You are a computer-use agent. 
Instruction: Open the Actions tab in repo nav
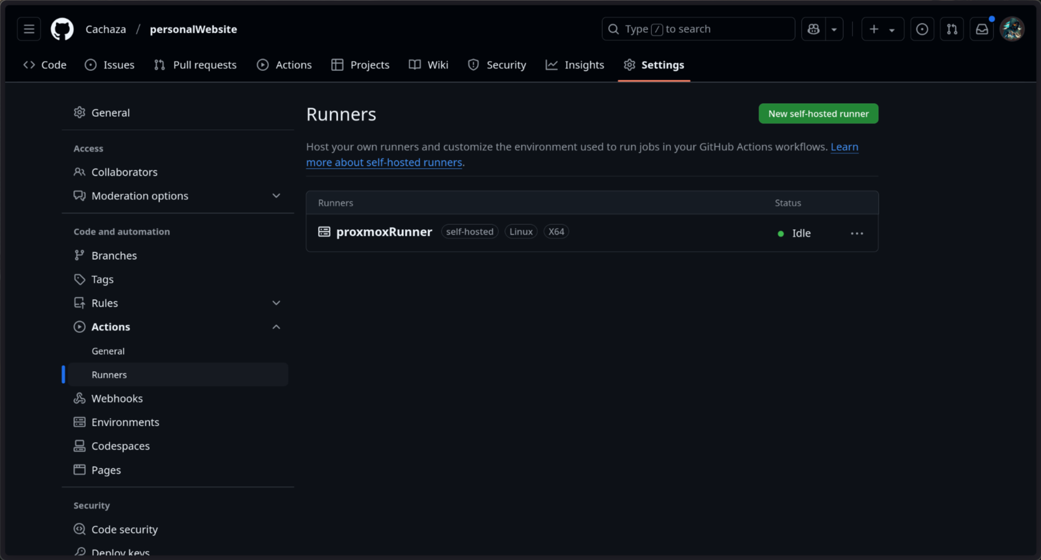point(284,64)
